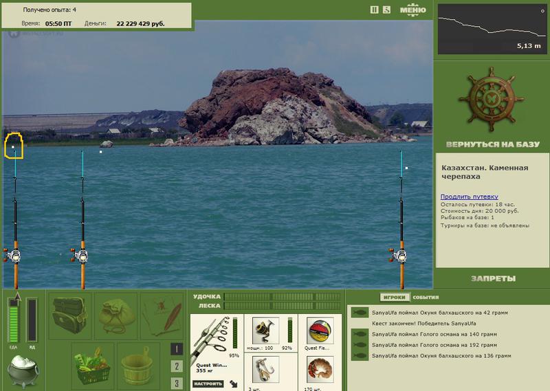
Task: Click the float near the rightmost rod
Action: point(407,168)
